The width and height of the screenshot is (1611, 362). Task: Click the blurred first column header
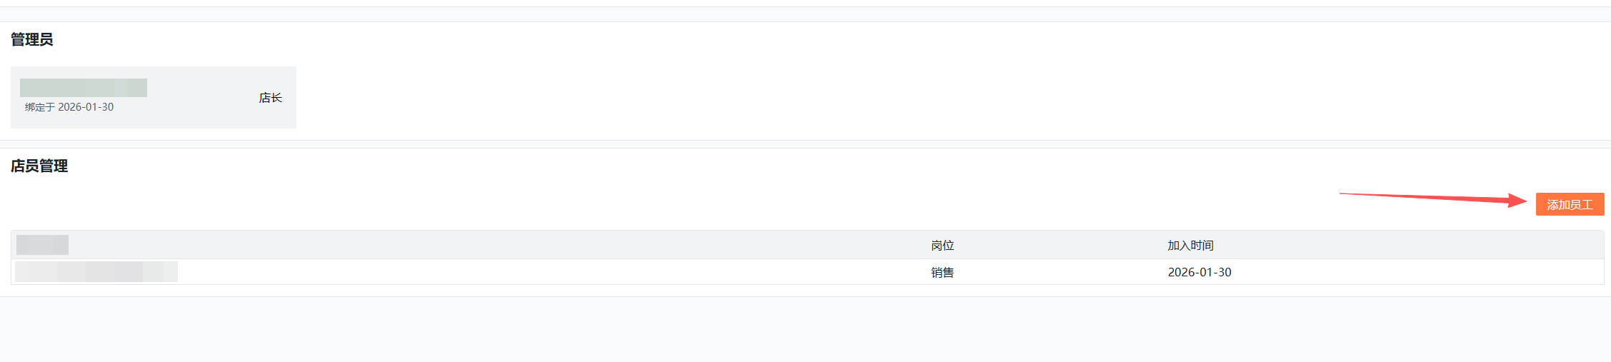coord(42,245)
